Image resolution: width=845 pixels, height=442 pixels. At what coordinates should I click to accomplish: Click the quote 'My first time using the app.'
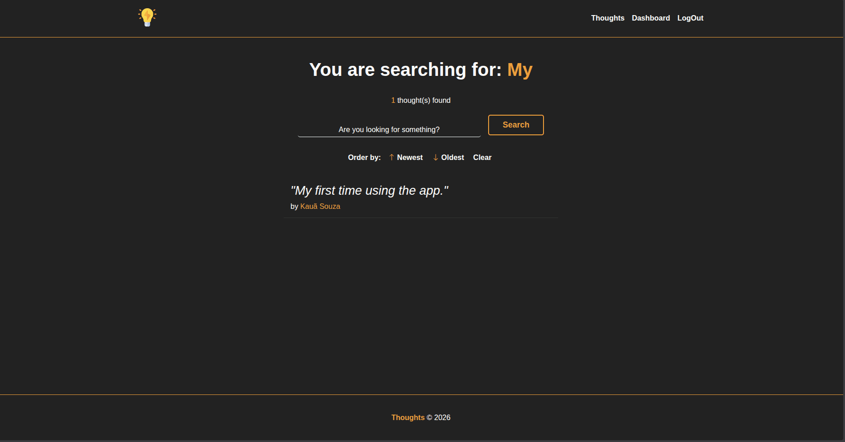tap(369, 191)
